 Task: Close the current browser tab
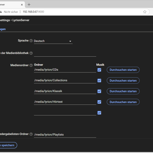point(22,5)
